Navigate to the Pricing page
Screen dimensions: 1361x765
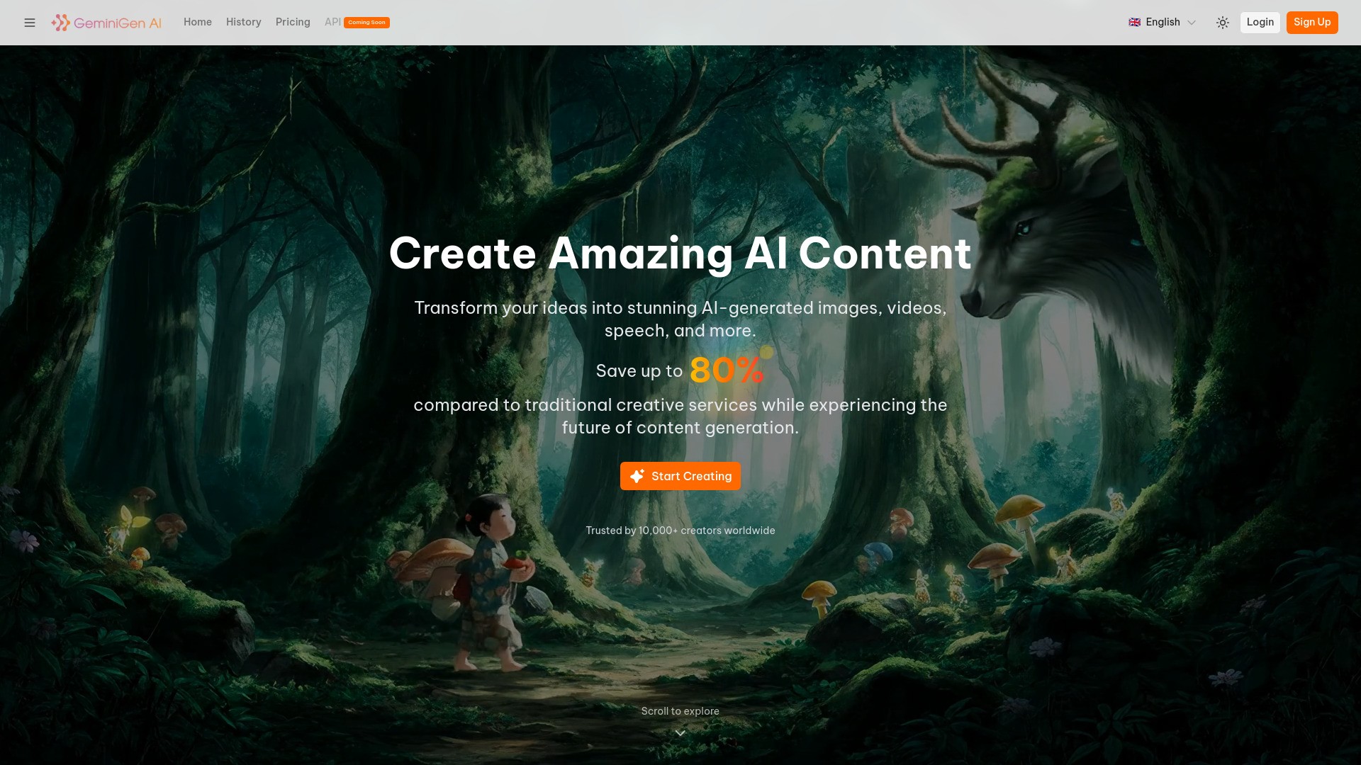click(x=293, y=22)
